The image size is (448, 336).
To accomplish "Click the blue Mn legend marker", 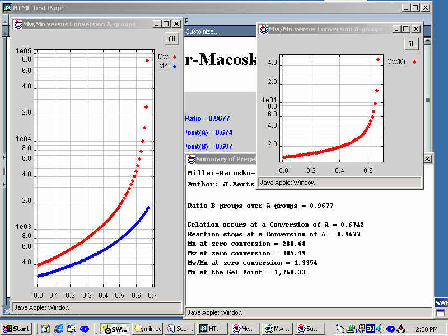I will [x=175, y=66].
